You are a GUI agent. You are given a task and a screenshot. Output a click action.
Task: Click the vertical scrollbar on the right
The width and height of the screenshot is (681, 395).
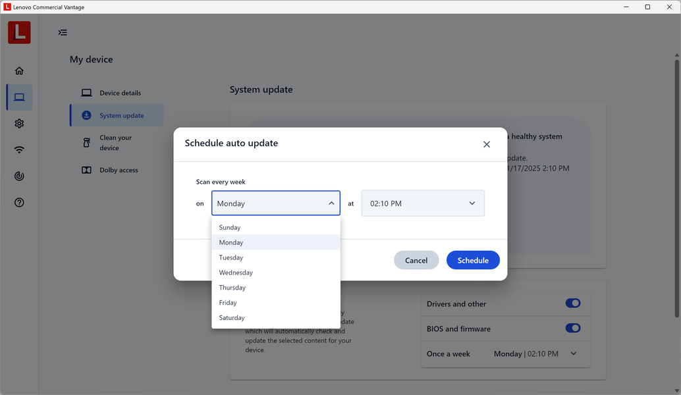click(x=676, y=189)
